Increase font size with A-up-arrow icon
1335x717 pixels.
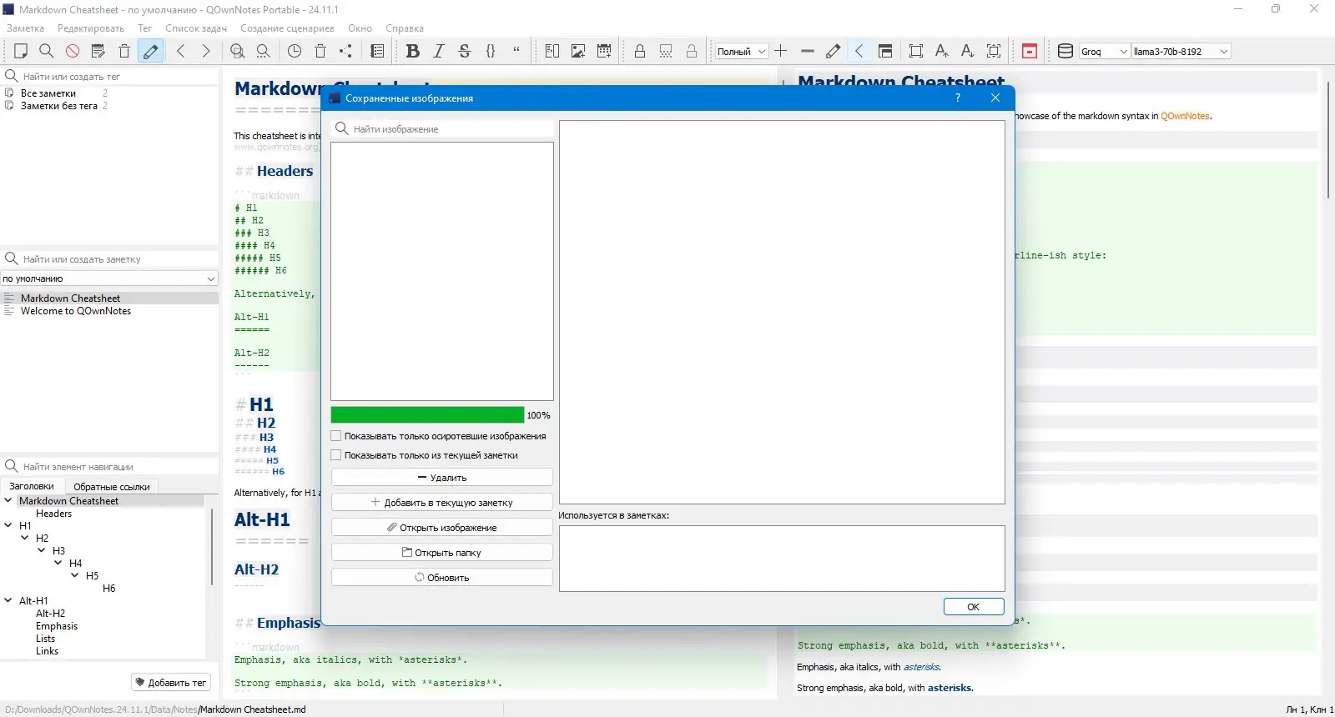click(x=942, y=51)
